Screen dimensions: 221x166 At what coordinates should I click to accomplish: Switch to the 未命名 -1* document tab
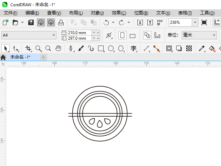point(23,57)
